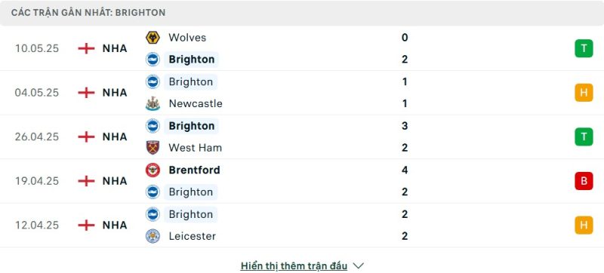Click the Newcastle club crest icon
Viewport: 604px width, 273px height.
click(x=153, y=104)
